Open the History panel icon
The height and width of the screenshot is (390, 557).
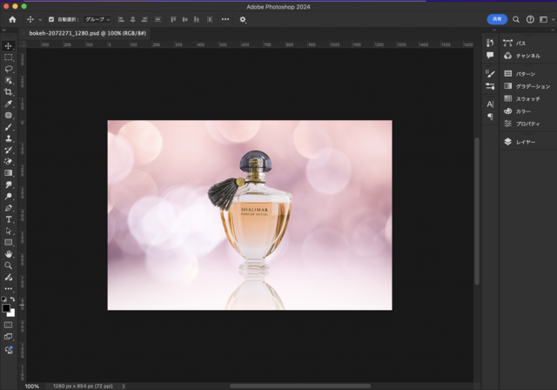click(x=490, y=43)
